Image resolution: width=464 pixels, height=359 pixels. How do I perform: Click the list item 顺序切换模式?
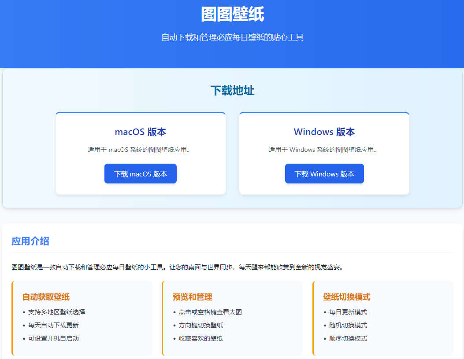point(348,338)
